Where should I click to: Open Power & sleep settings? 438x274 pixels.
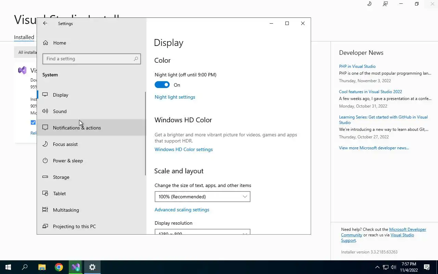91,160
